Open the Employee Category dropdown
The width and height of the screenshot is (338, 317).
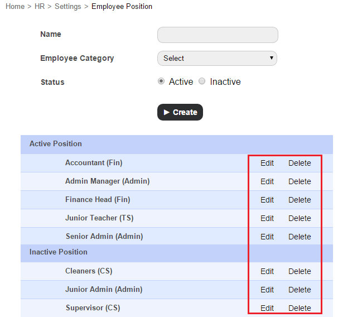(x=218, y=58)
